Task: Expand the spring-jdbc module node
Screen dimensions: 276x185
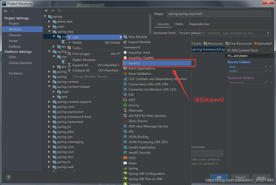Action: [x=49, y=132]
